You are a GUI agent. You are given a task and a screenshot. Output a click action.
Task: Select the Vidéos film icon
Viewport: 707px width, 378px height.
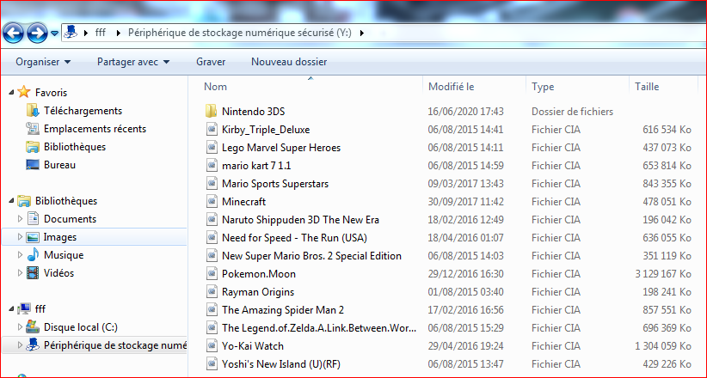click(x=33, y=273)
